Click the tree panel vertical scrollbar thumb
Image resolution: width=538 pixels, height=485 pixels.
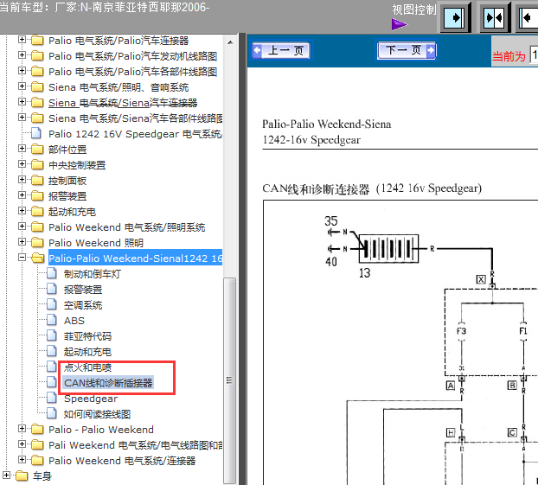click(229, 380)
